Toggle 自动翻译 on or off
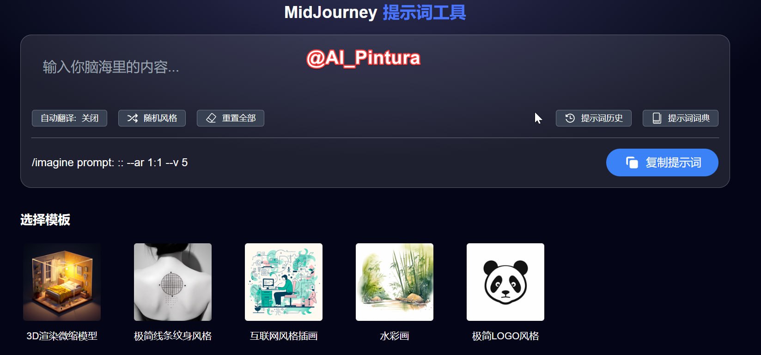This screenshot has height=355, width=761. (69, 118)
